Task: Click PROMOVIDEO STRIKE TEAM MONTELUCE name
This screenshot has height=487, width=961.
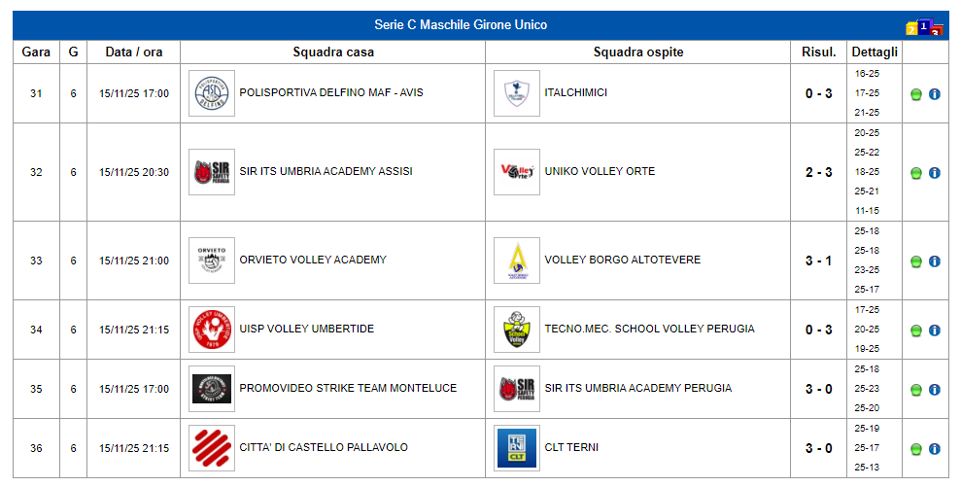Action: pos(347,389)
